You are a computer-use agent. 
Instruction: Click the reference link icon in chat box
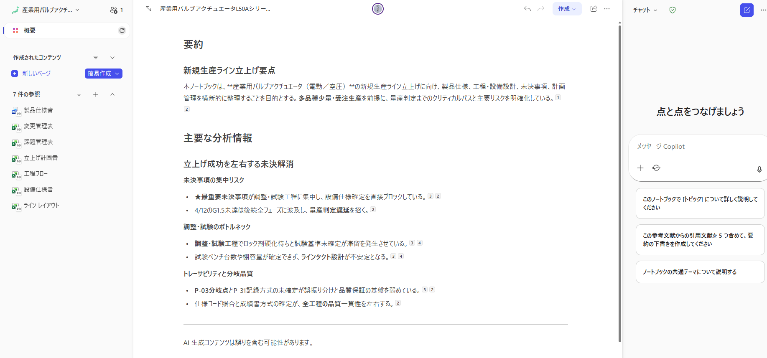pyautogui.click(x=656, y=168)
